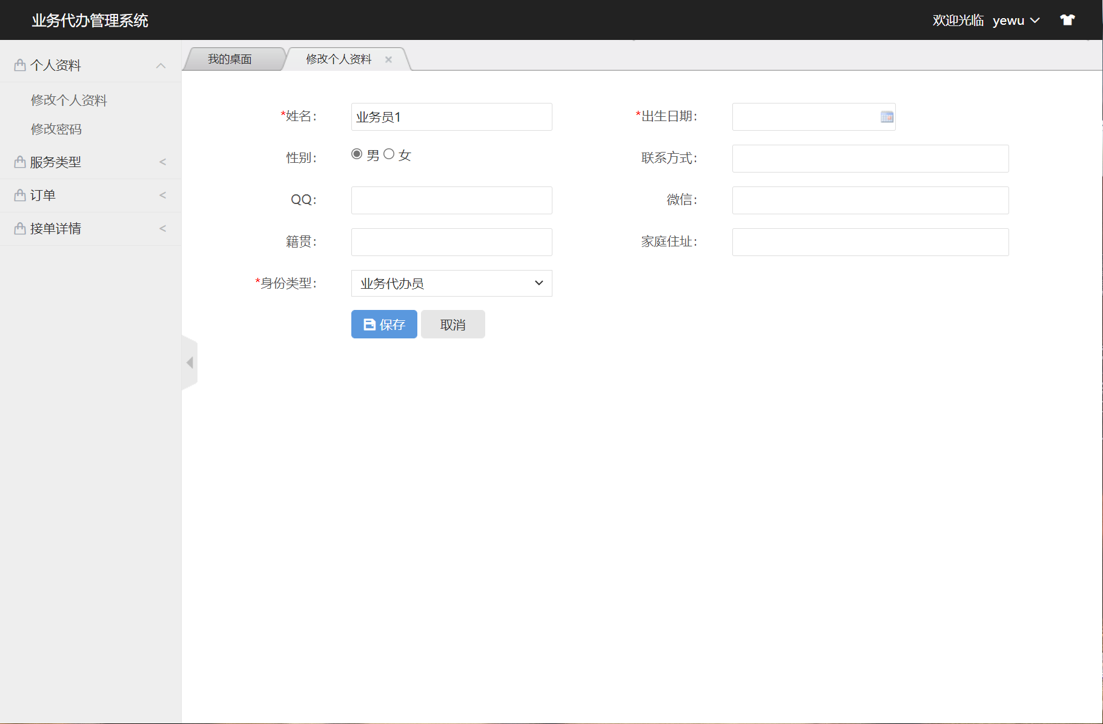
Task: Click the save disk icon on 保存 button
Action: [x=369, y=324]
